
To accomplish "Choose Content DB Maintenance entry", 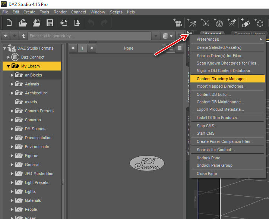I will [228, 102].
